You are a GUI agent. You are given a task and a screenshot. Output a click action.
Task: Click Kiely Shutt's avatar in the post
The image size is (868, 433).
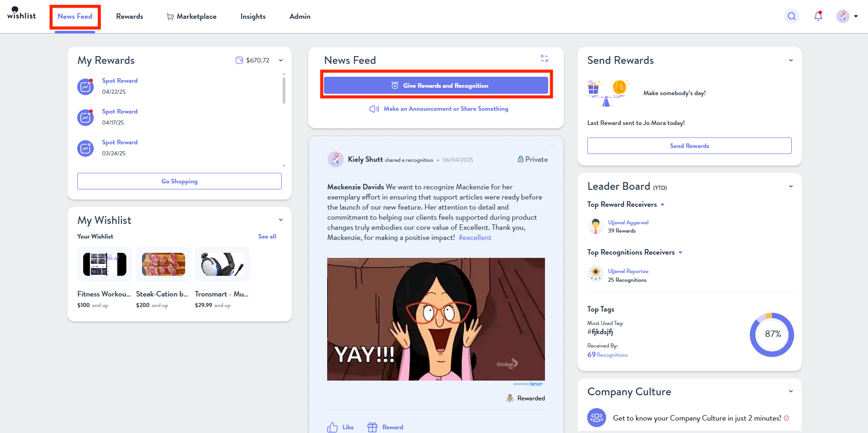click(x=335, y=160)
